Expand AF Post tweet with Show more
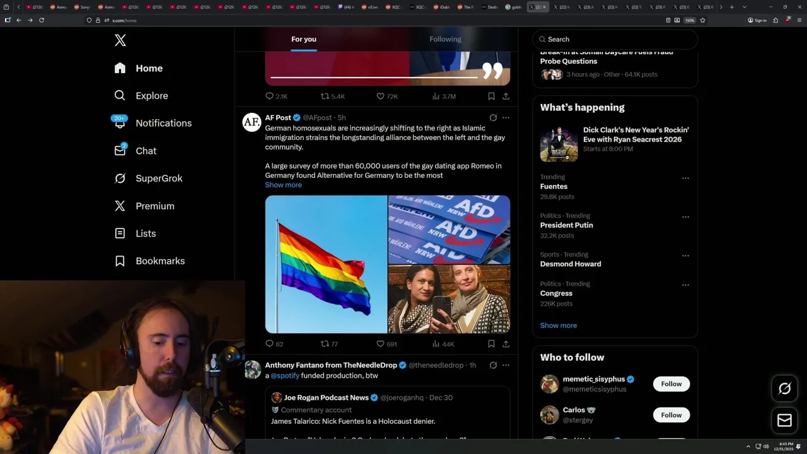This screenshot has width=807, height=454. point(283,185)
